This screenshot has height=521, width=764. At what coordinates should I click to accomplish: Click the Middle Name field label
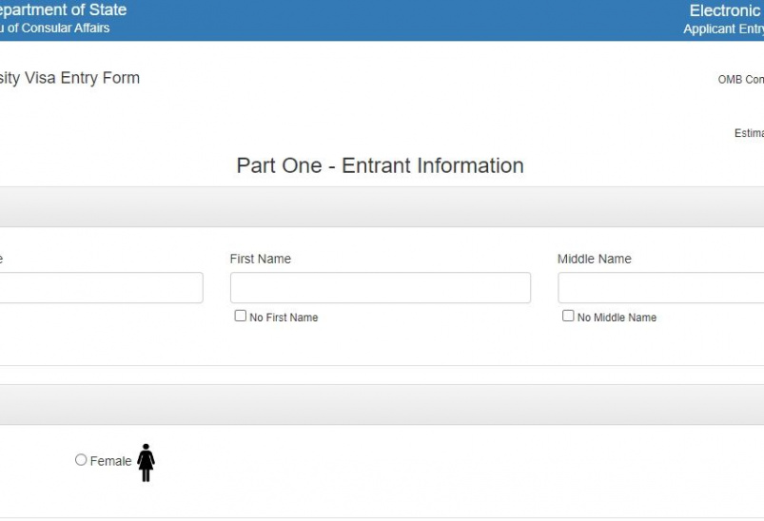click(x=594, y=259)
